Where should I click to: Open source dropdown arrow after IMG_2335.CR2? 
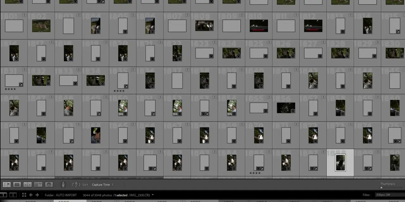153,195
